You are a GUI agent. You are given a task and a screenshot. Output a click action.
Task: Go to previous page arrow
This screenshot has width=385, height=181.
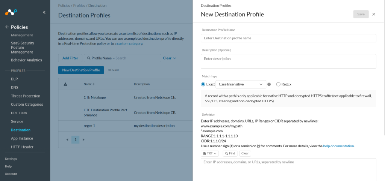coord(67,140)
